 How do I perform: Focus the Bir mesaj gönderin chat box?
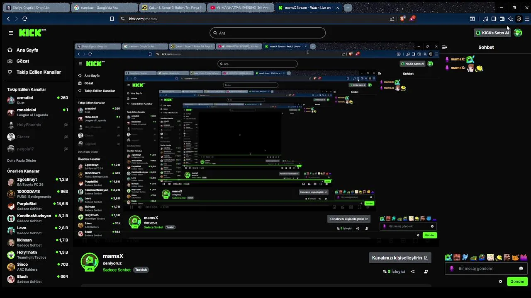[x=486, y=269]
